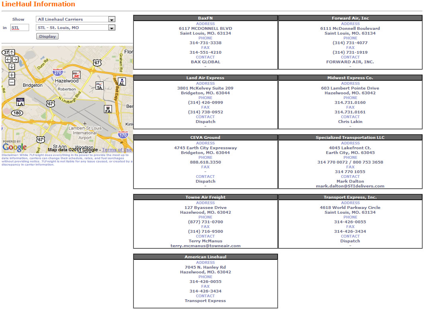Click address 7045 N. Hanley Rd
The height and width of the screenshot is (312, 425).
(x=206, y=267)
